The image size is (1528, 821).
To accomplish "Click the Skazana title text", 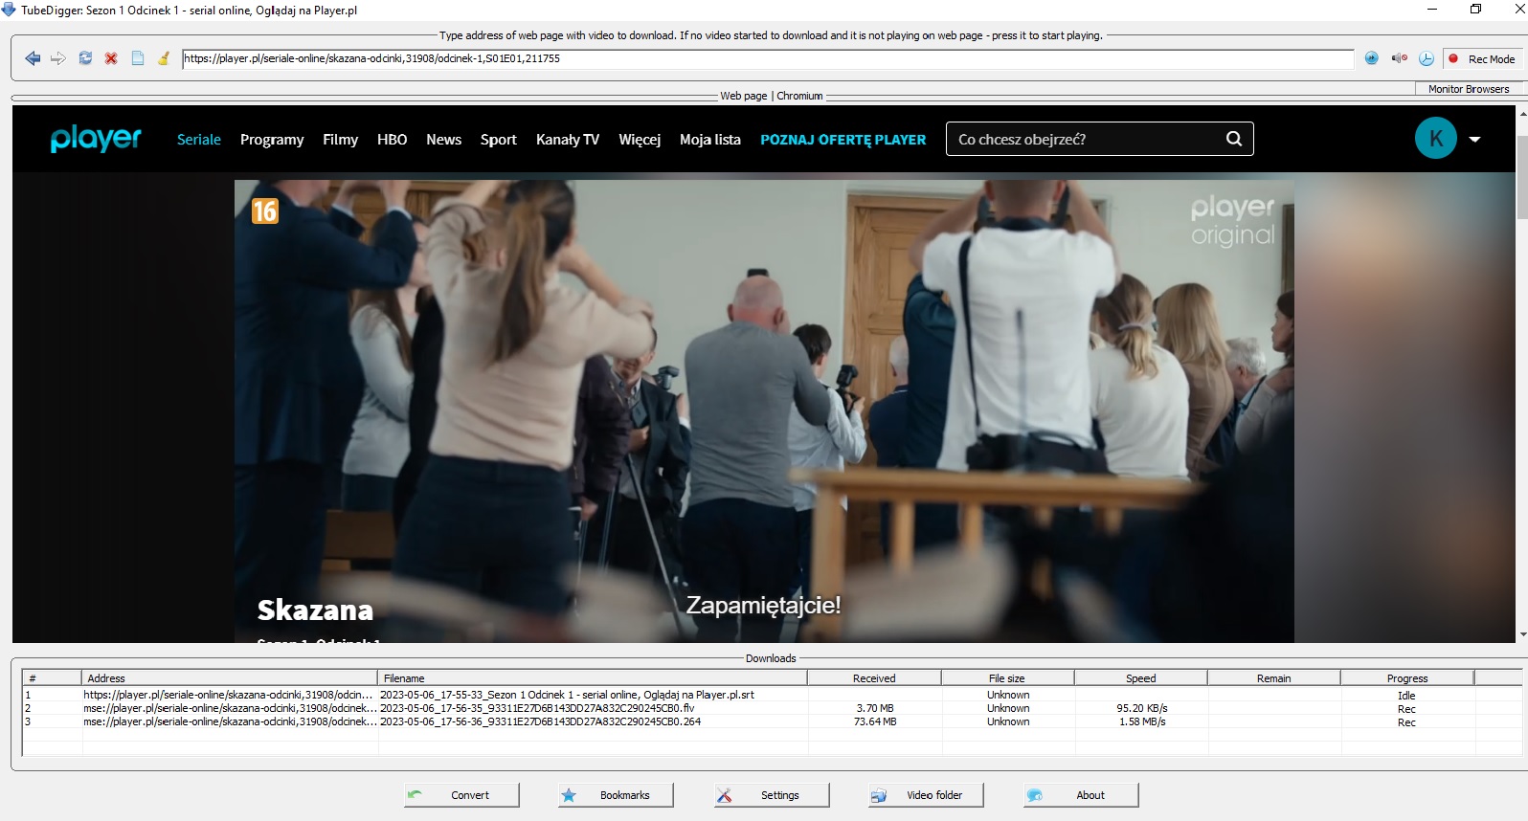I will (x=315, y=610).
